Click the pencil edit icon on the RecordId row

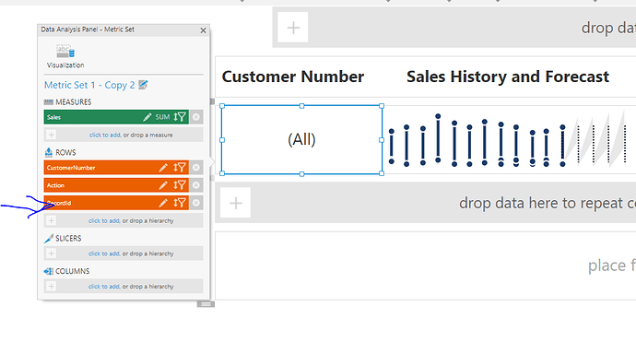click(163, 203)
